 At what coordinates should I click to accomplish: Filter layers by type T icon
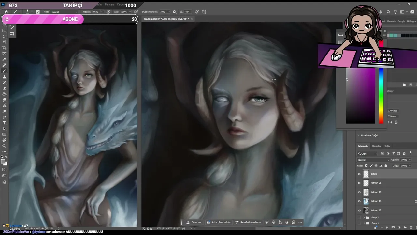(x=394, y=153)
